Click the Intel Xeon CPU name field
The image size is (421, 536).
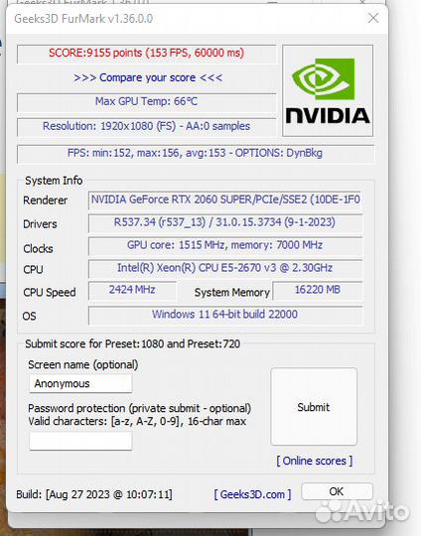225,269
